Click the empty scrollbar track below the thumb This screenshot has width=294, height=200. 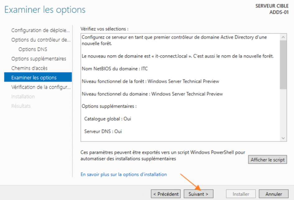tap(283, 112)
